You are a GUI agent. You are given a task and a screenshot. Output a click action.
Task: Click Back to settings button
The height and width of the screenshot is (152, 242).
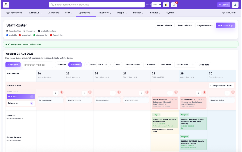click(226, 25)
